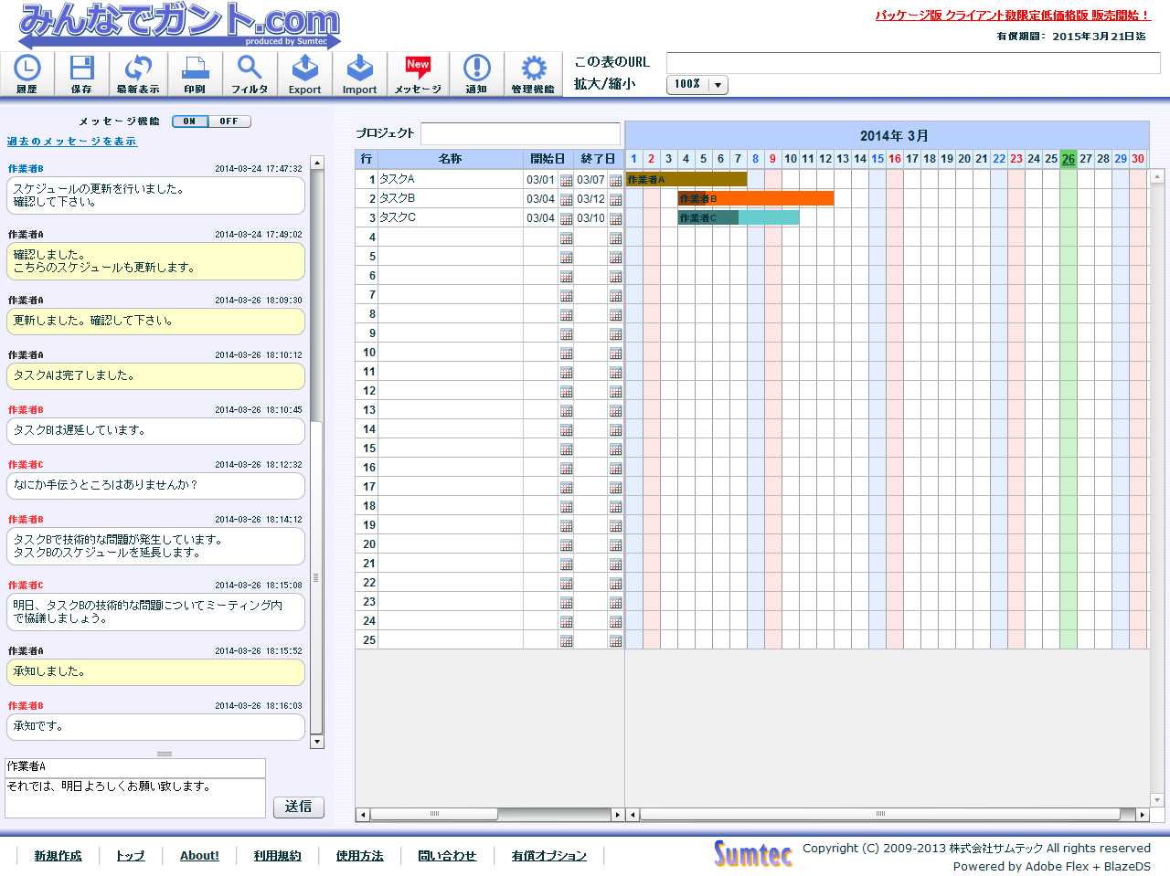Open end date calendar for タスクB
Image resolution: width=1170 pixels, height=876 pixels.
pyautogui.click(x=615, y=200)
